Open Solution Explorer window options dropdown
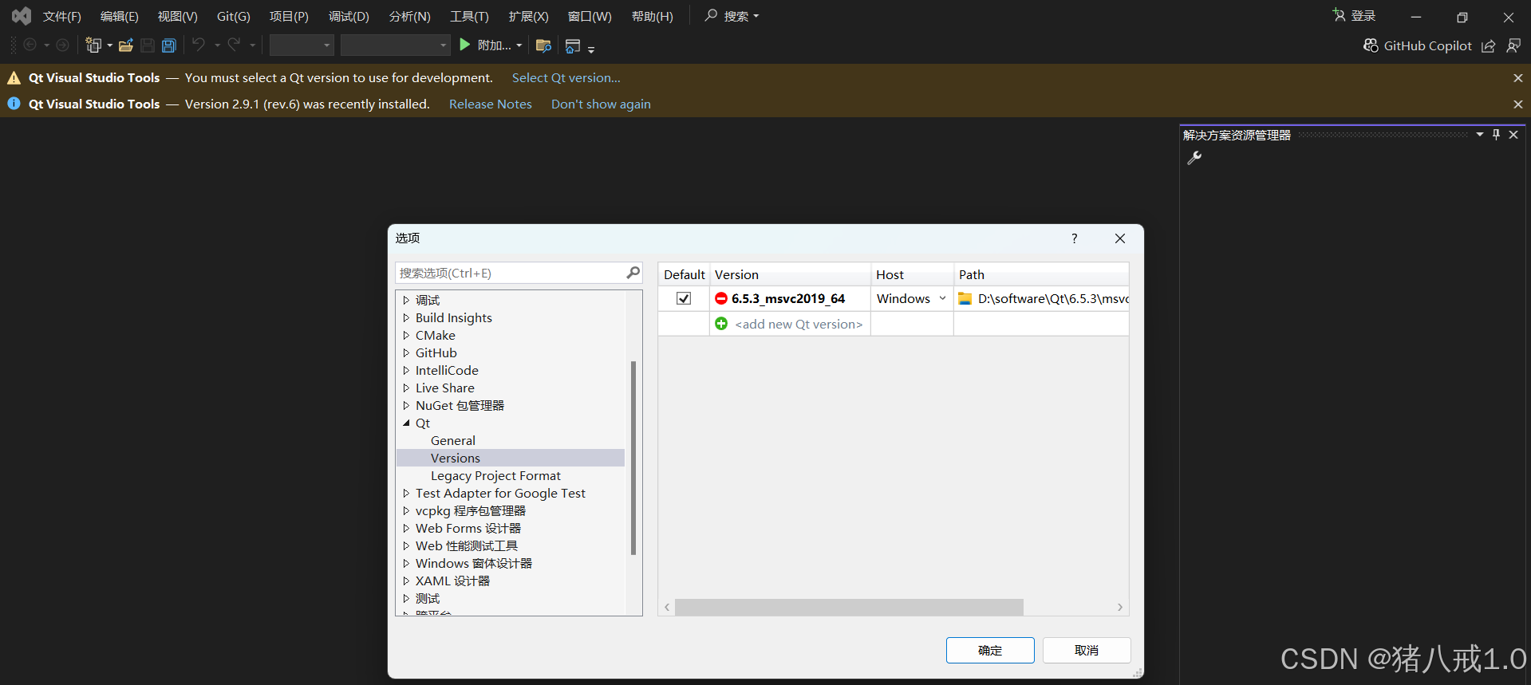Image resolution: width=1531 pixels, height=685 pixels. tap(1479, 135)
